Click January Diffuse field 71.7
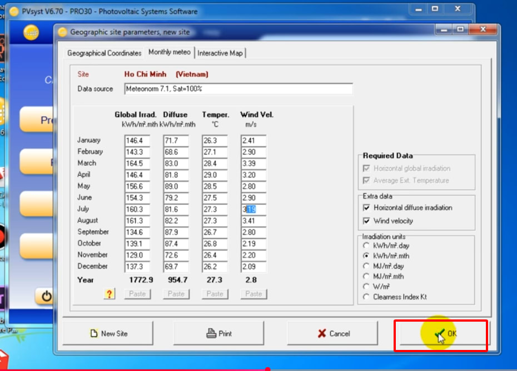This screenshot has height=371, width=517. click(x=176, y=140)
